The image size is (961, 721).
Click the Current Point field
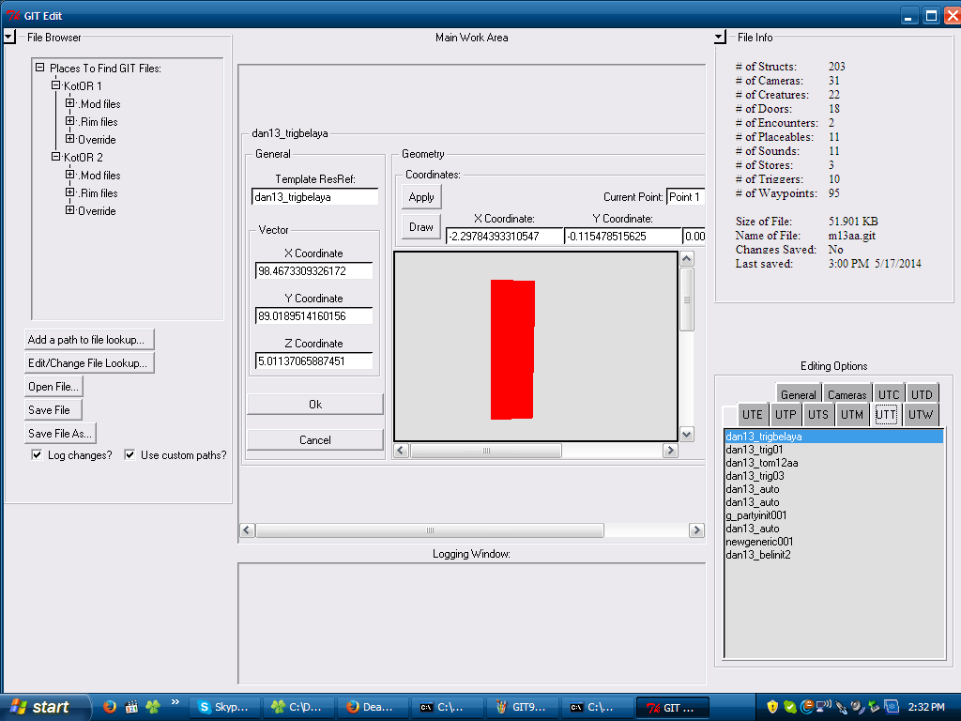685,197
